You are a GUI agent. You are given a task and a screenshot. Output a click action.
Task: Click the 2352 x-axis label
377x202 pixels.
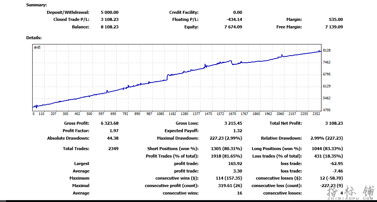[316, 114]
